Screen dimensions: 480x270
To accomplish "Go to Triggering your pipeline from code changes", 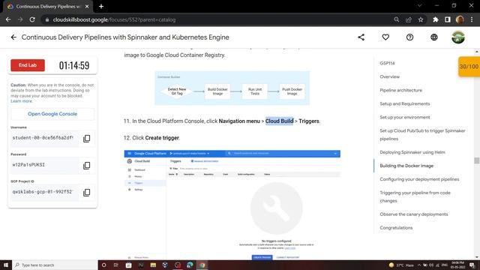I will point(415,196).
